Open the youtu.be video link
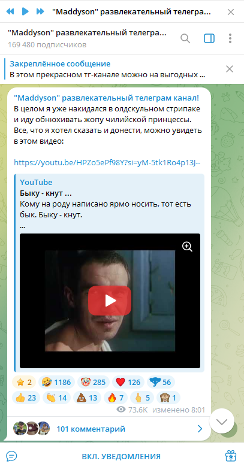 pos(107,163)
